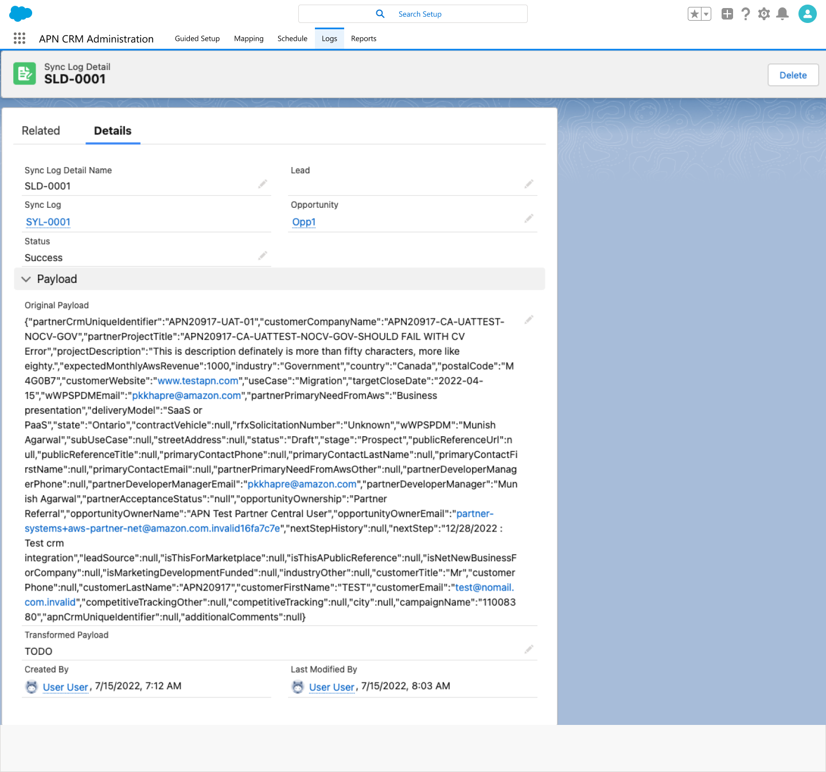Image resolution: width=826 pixels, height=772 pixels.
Task: Open the SYL-0001 sync log link
Action: pos(48,222)
